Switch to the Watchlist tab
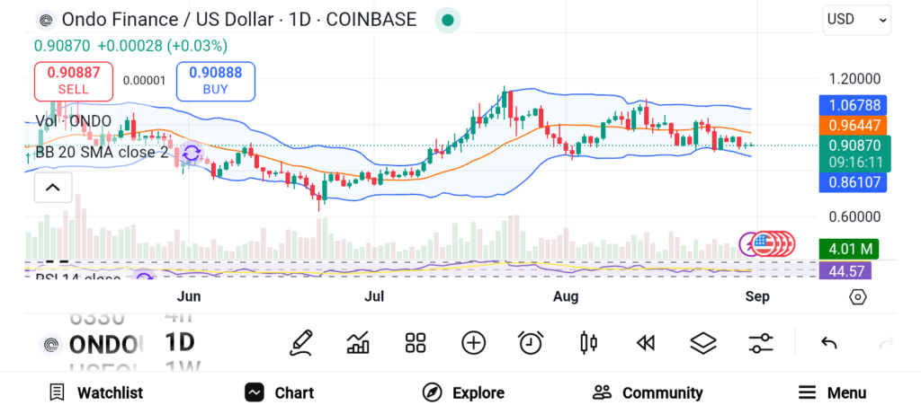The height and width of the screenshot is (414, 921). pyautogui.click(x=95, y=392)
